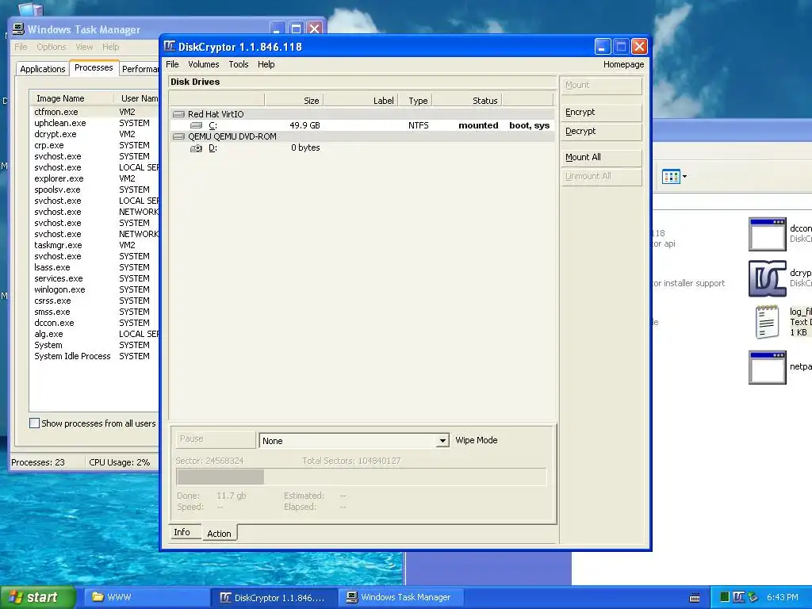The image size is (812, 609).
Task: Click the encryption progress bar
Action: pyautogui.click(x=362, y=477)
